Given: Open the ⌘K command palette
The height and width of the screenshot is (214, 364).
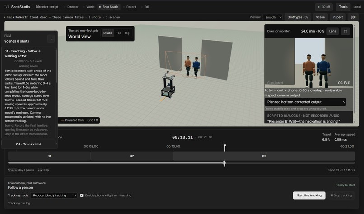Looking at the screenshot, I should click(x=353, y=17).
